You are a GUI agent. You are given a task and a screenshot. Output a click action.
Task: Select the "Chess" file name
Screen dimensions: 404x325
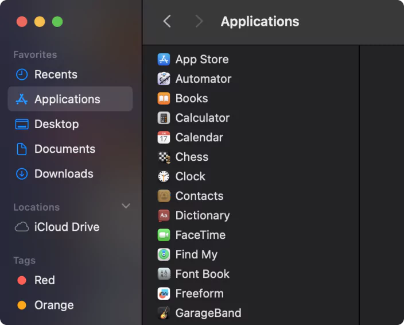pyautogui.click(x=192, y=157)
